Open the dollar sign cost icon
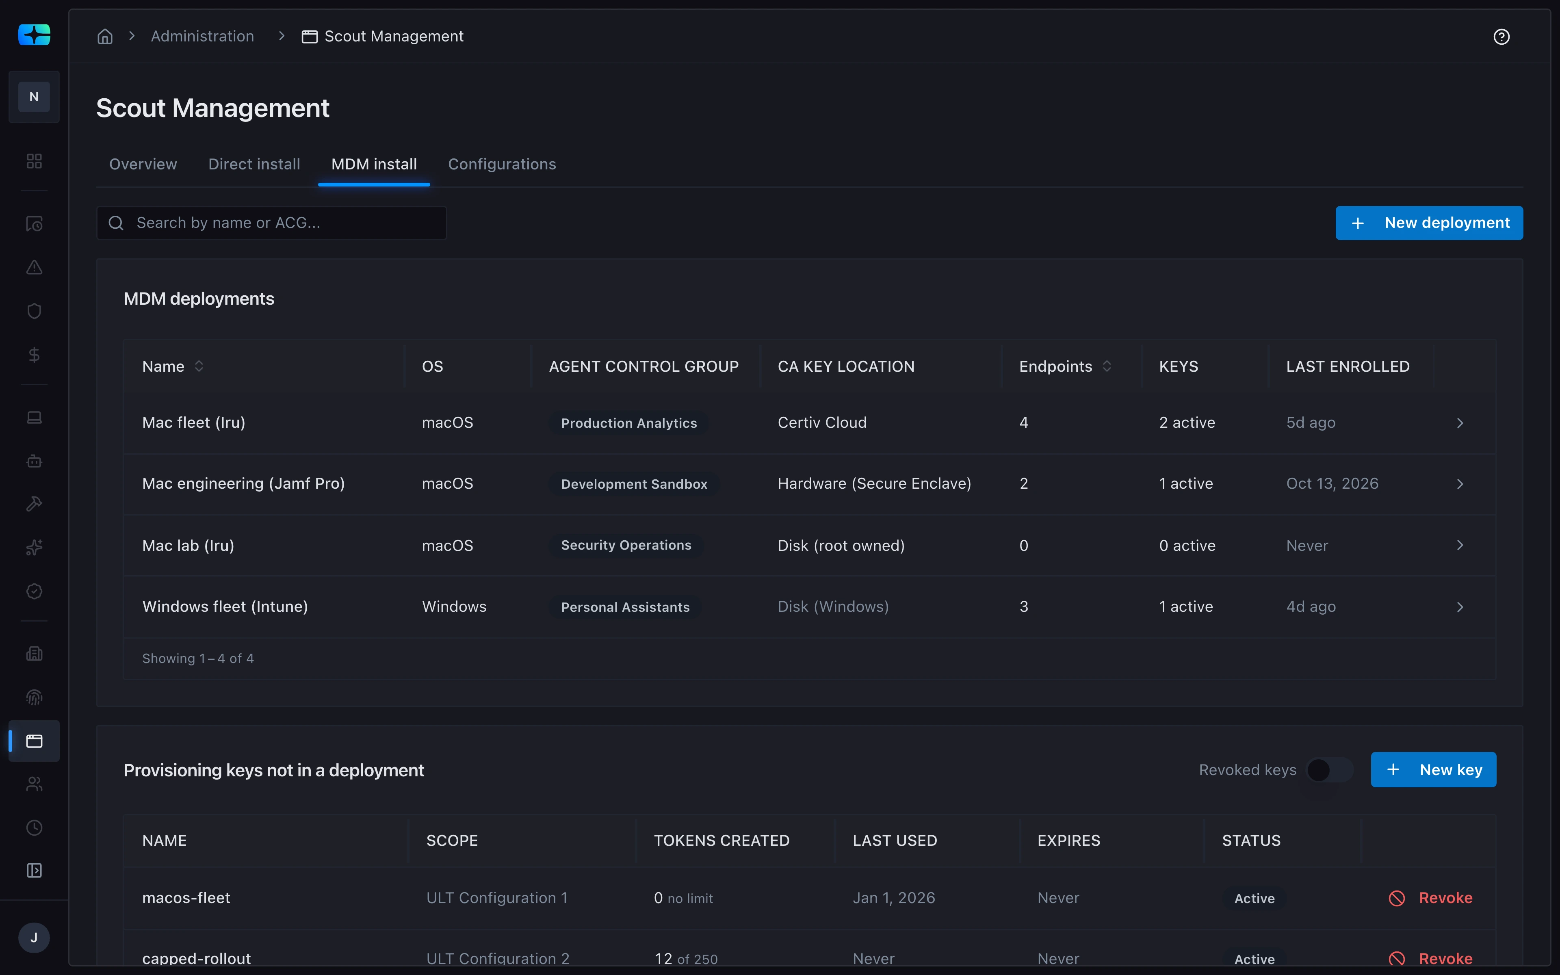 click(x=34, y=355)
